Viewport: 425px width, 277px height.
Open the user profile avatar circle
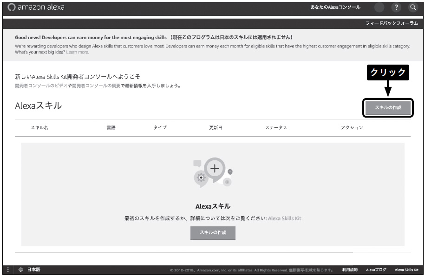(x=379, y=7)
